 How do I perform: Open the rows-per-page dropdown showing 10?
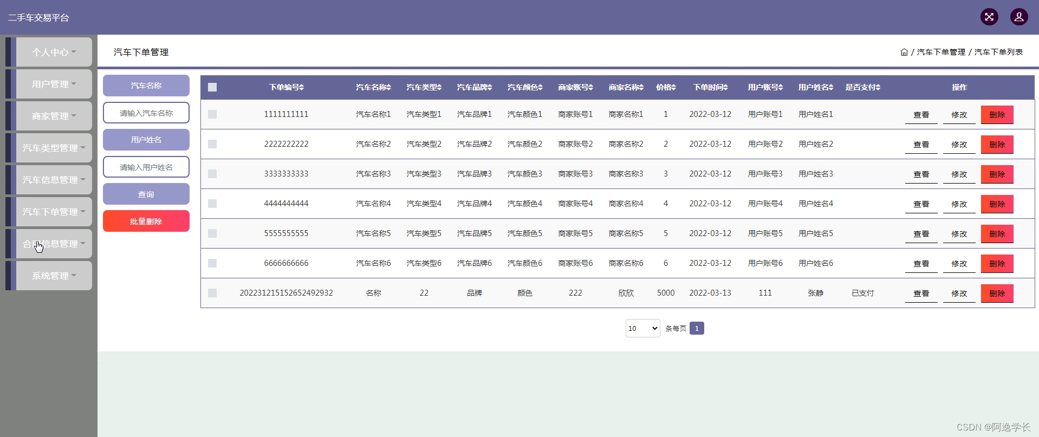point(642,328)
